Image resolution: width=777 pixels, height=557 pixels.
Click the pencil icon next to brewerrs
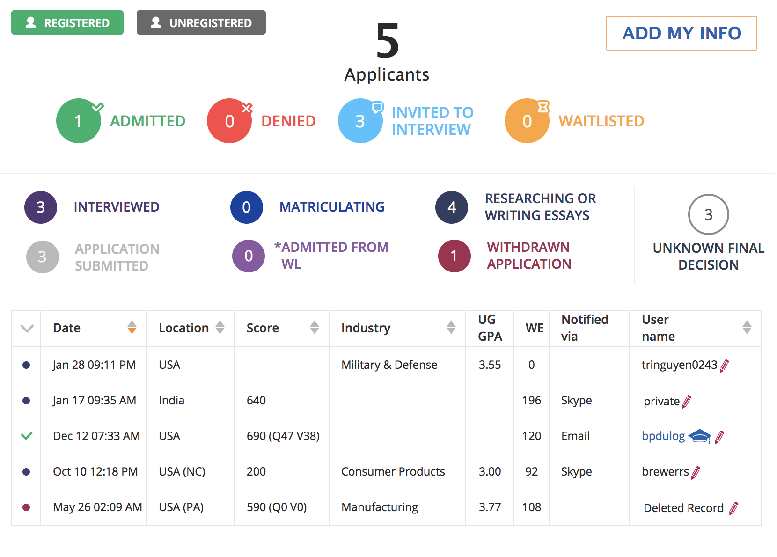[x=696, y=472]
